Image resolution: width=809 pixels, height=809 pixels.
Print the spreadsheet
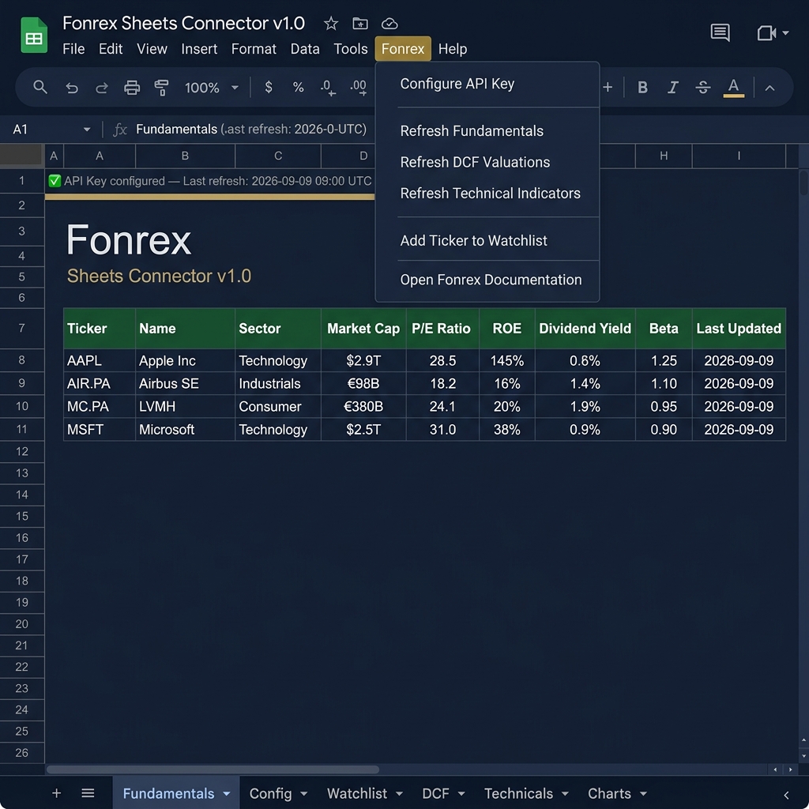132,88
